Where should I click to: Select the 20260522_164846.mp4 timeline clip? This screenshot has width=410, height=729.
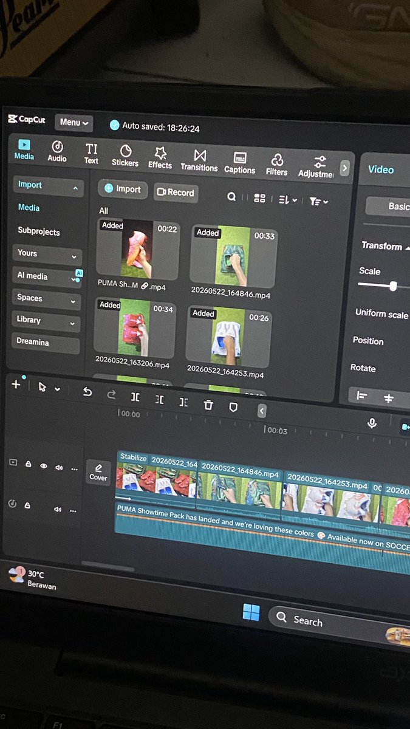pos(240,488)
